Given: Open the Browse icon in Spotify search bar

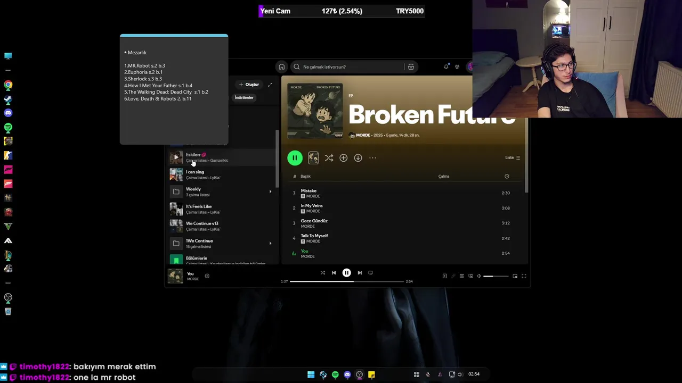Looking at the screenshot, I should click(x=411, y=67).
